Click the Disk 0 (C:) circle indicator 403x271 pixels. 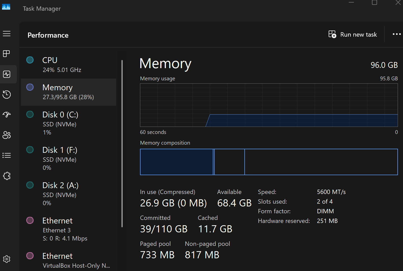coord(30,114)
